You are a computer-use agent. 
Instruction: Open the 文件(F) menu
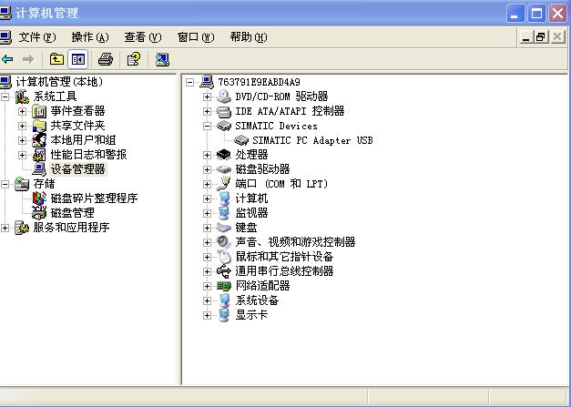tap(36, 37)
